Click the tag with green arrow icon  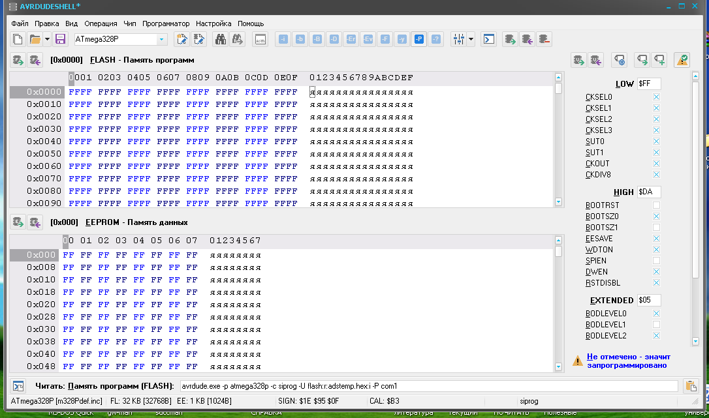point(642,60)
